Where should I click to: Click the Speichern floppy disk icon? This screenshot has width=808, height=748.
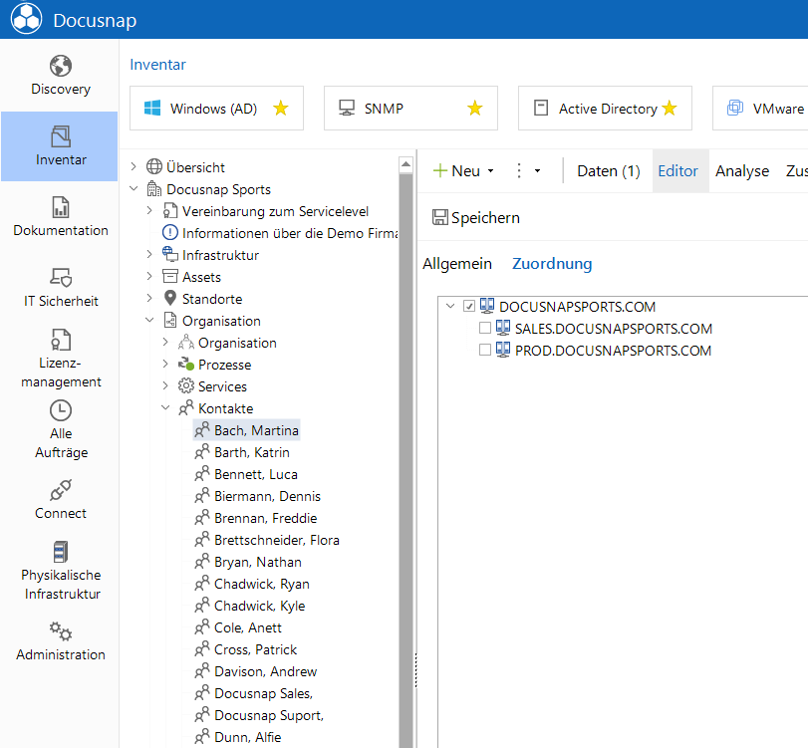click(440, 217)
